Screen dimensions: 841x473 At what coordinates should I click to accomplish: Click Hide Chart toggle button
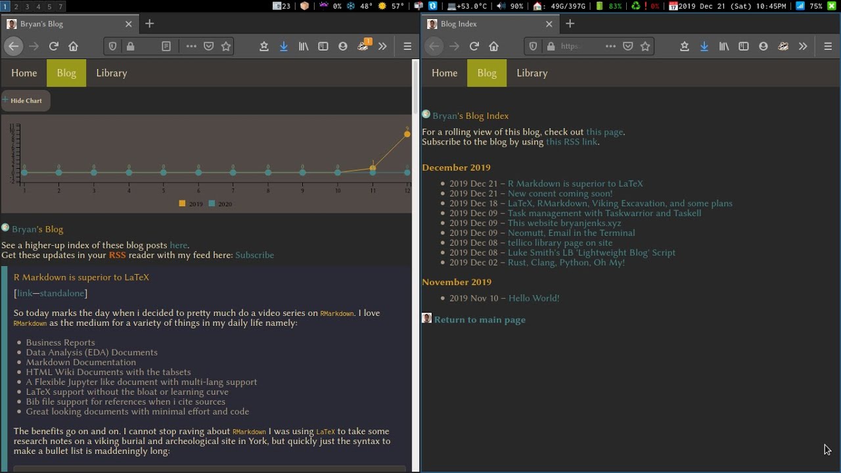[x=26, y=101]
